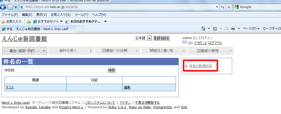Open the 資料の受入 dropdown menu
The image size is (281, 114).
point(71,51)
